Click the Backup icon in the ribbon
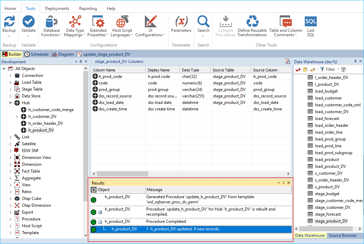Viewport: 364px width, 244px height. pyautogui.click(x=9, y=22)
